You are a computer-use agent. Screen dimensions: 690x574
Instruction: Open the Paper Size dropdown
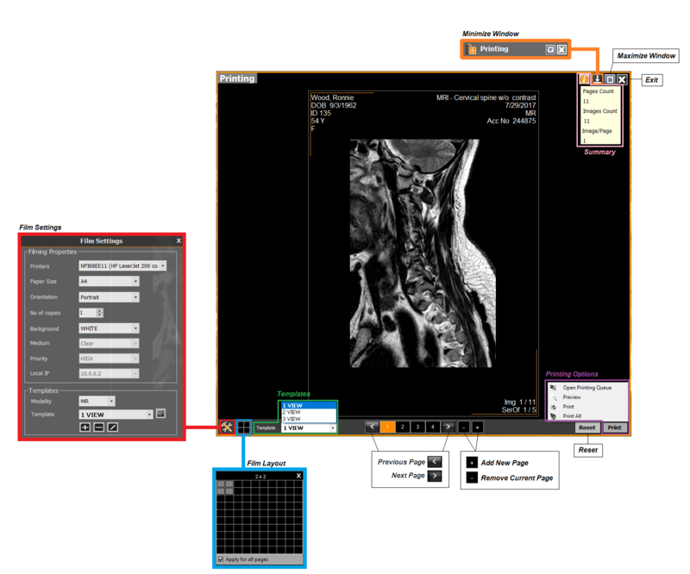(x=135, y=281)
